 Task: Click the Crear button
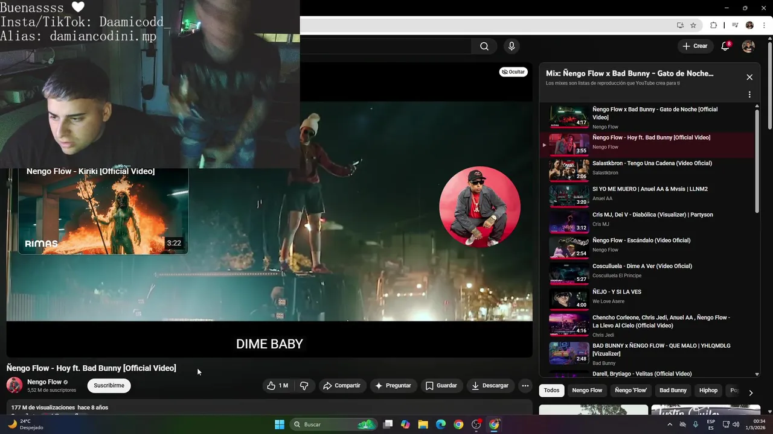694,46
